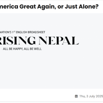Click the calendar icon beside the date

click(x=76, y=96)
